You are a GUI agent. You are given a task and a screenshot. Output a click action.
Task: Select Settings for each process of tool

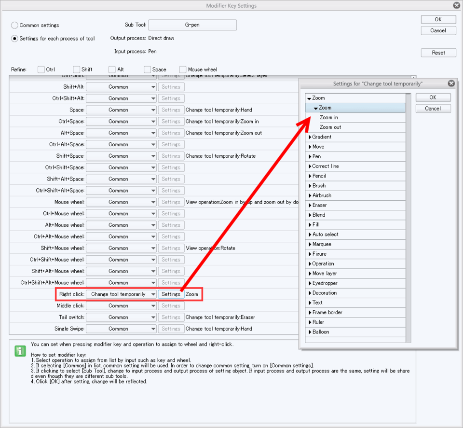point(15,39)
